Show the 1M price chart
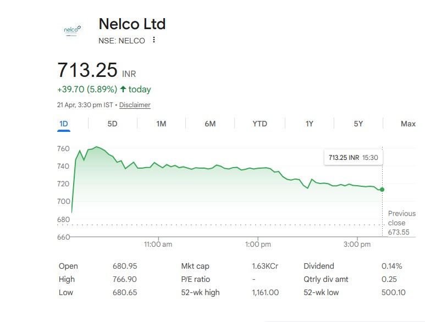 click(161, 124)
